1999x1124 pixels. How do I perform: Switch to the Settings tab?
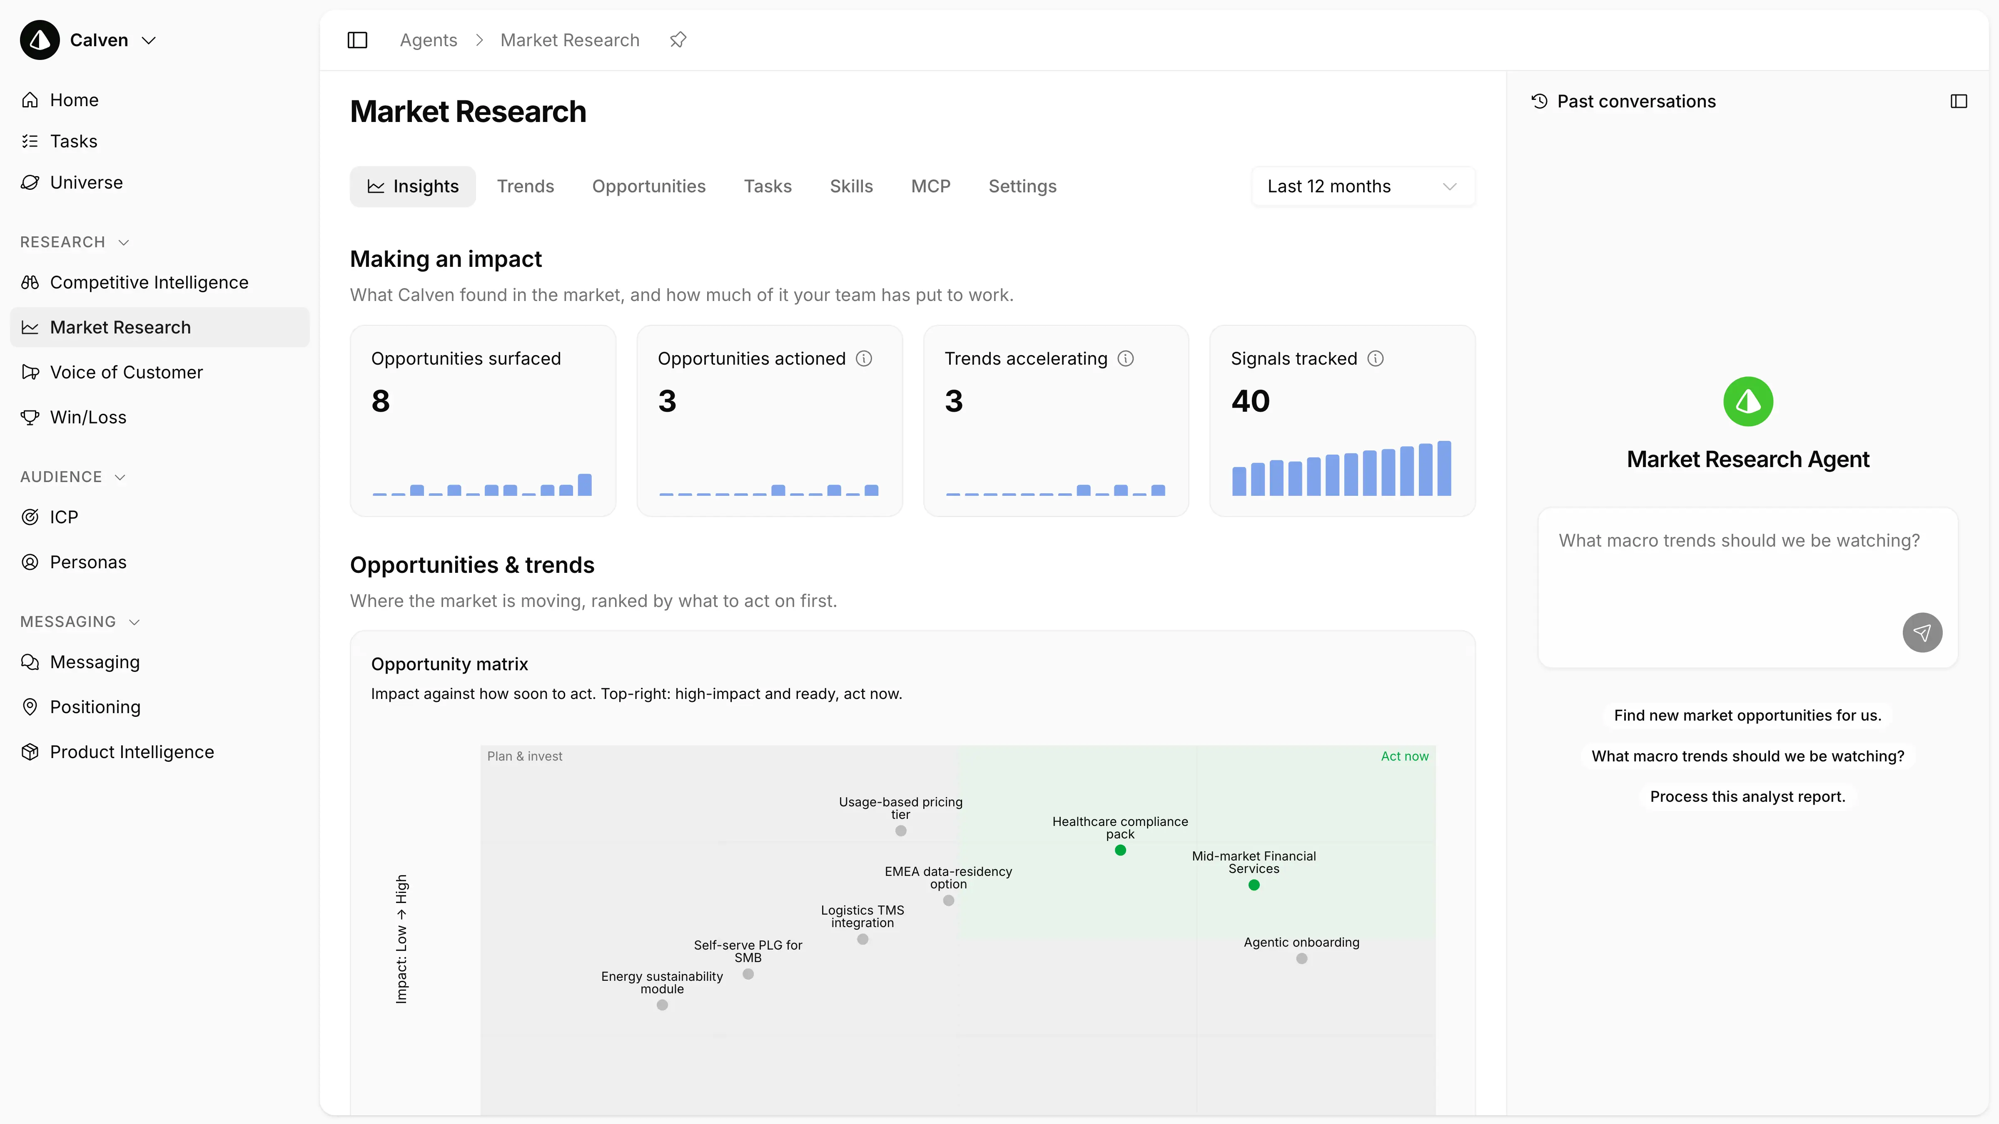[1022, 186]
